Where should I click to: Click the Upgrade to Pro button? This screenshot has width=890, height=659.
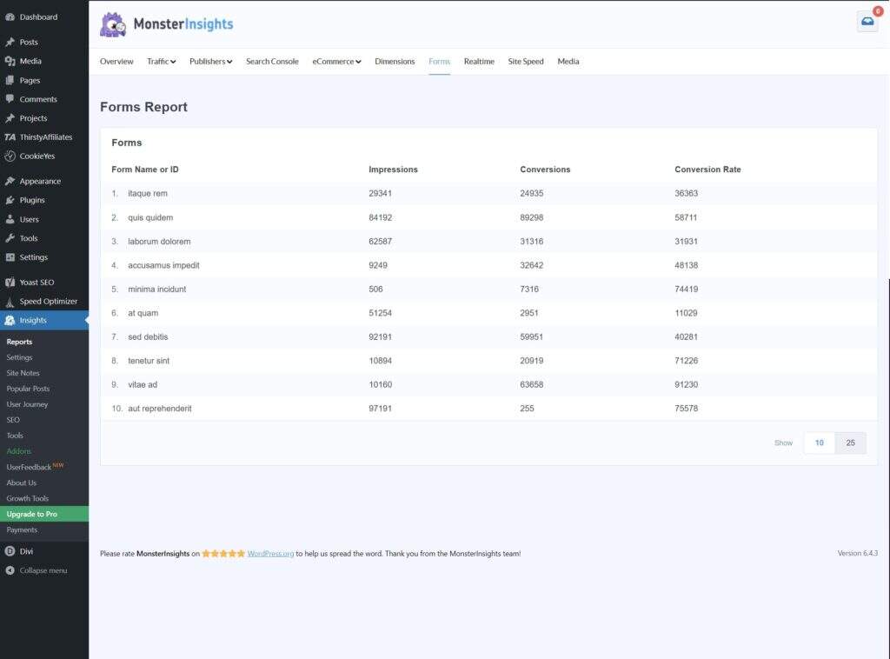43,514
